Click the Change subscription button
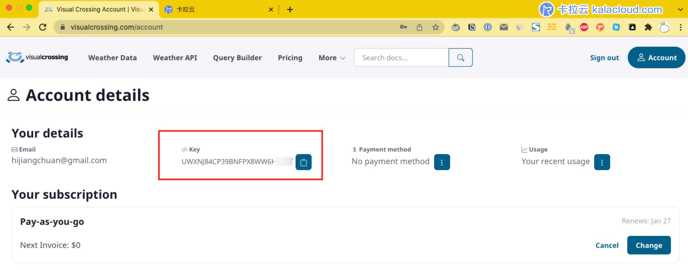 [x=649, y=245]
